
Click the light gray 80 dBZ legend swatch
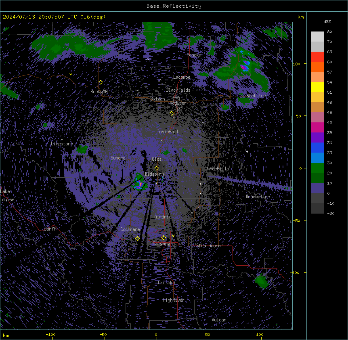(x=317, y=36)
